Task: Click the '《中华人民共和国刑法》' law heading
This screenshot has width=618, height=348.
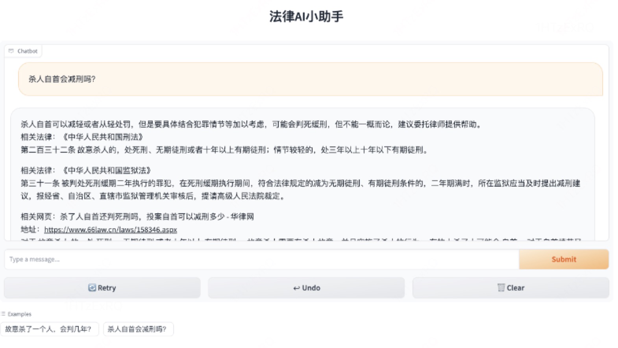Action: [102, 137]
